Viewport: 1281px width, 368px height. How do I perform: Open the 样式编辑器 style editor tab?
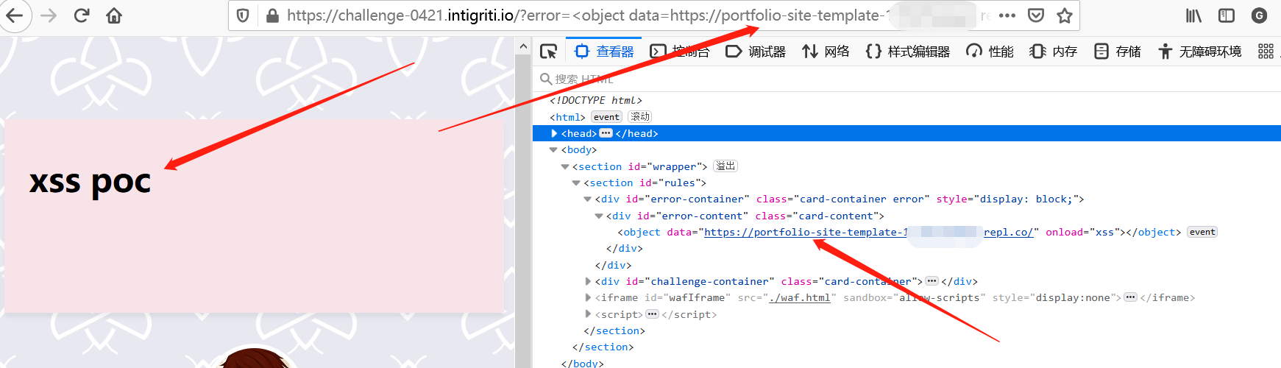coord(908,52)
